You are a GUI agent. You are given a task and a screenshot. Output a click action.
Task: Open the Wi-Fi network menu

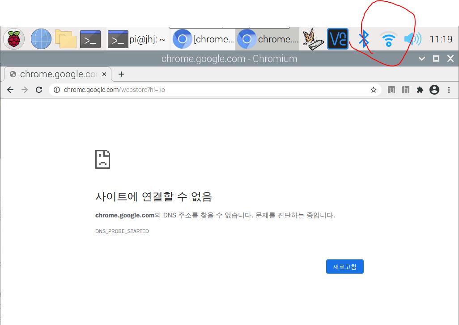[388, 39]
